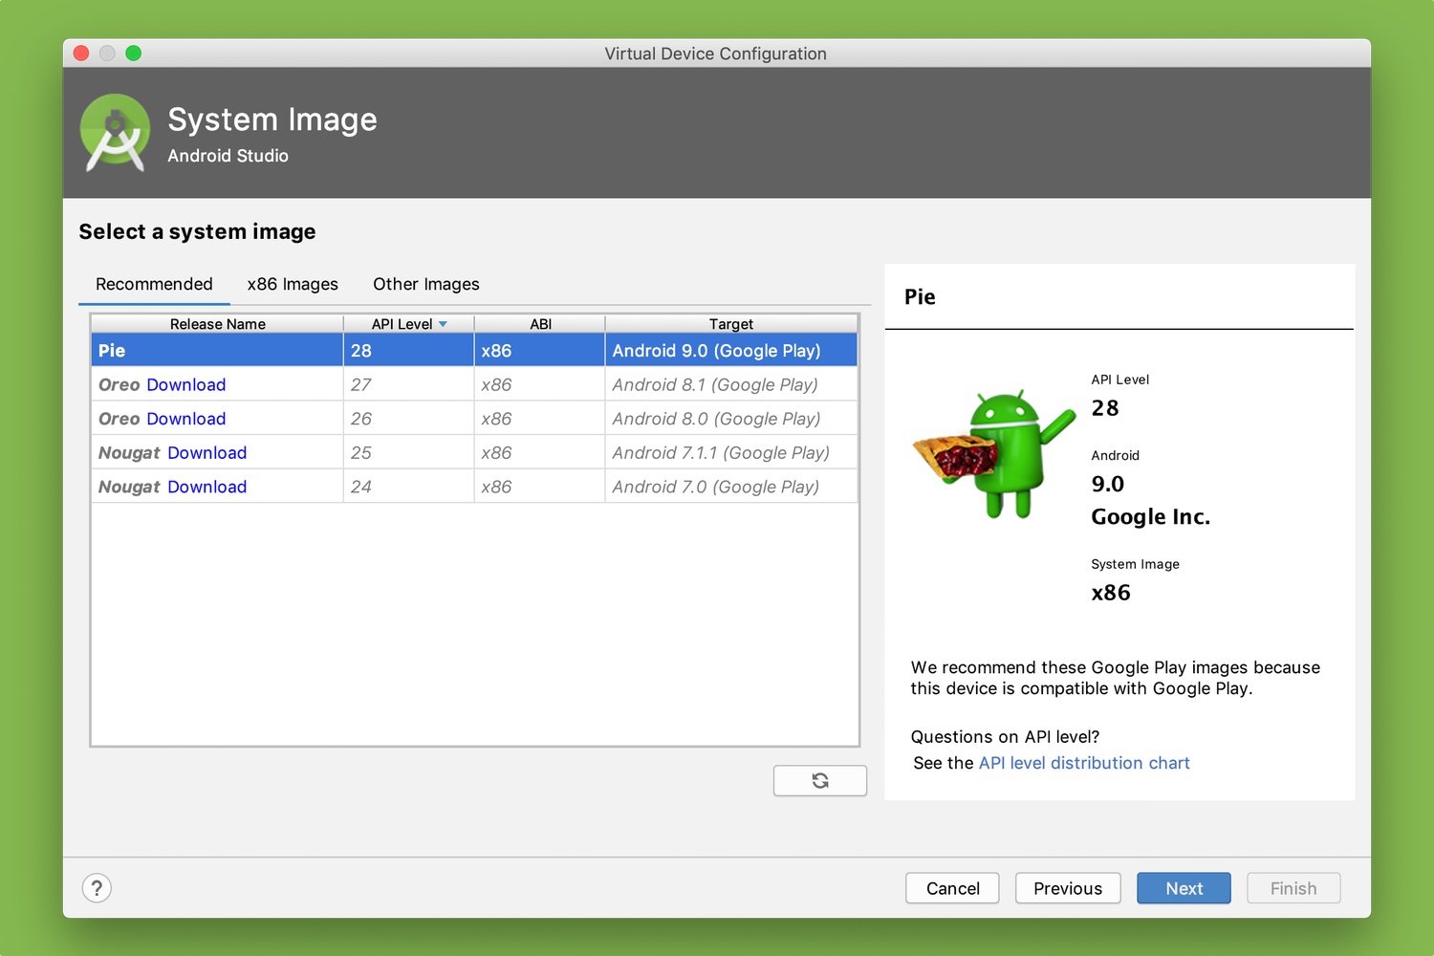Click the ABI column header

pyautogui.click(x=540, y=324)
